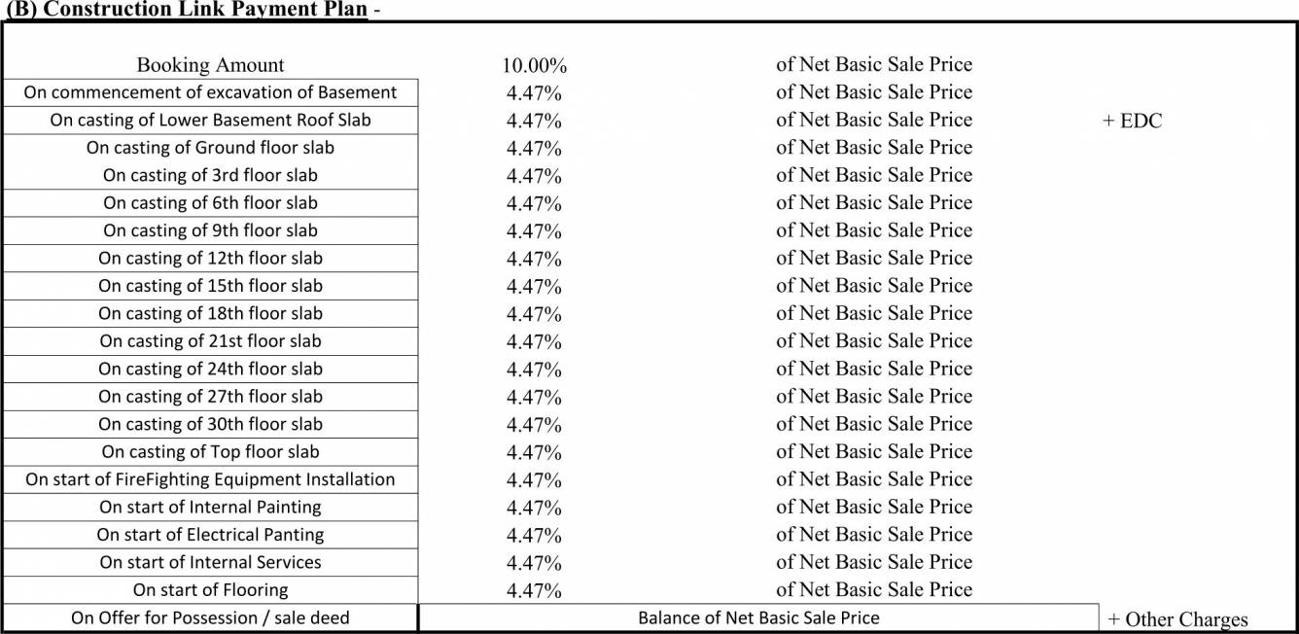Select 'On commencement of excavation of Basement' cell

pyautogui.click(x=210, y=92)
